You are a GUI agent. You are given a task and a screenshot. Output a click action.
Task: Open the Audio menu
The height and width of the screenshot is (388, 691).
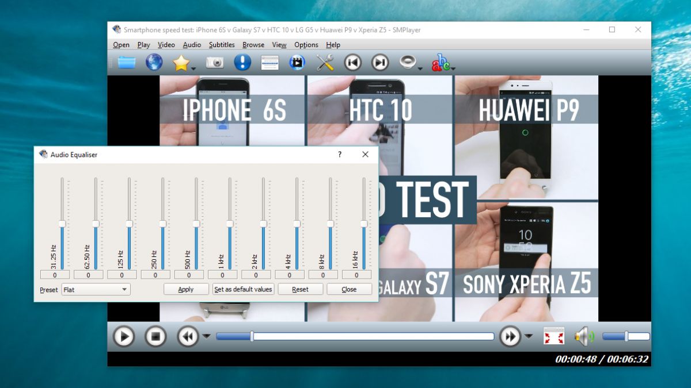pos(192,45)
